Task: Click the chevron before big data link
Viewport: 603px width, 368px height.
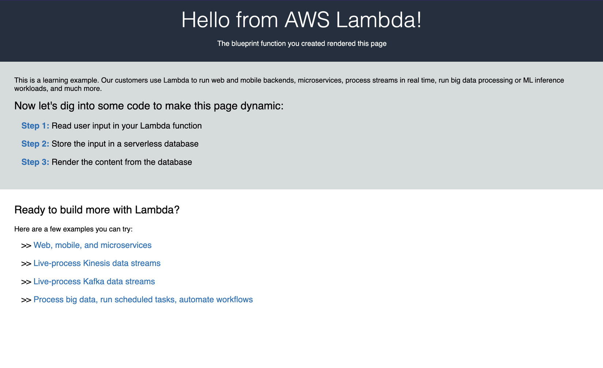Action: pos(26,300)
